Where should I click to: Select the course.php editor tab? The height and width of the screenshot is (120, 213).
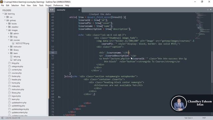pos(68,10)
